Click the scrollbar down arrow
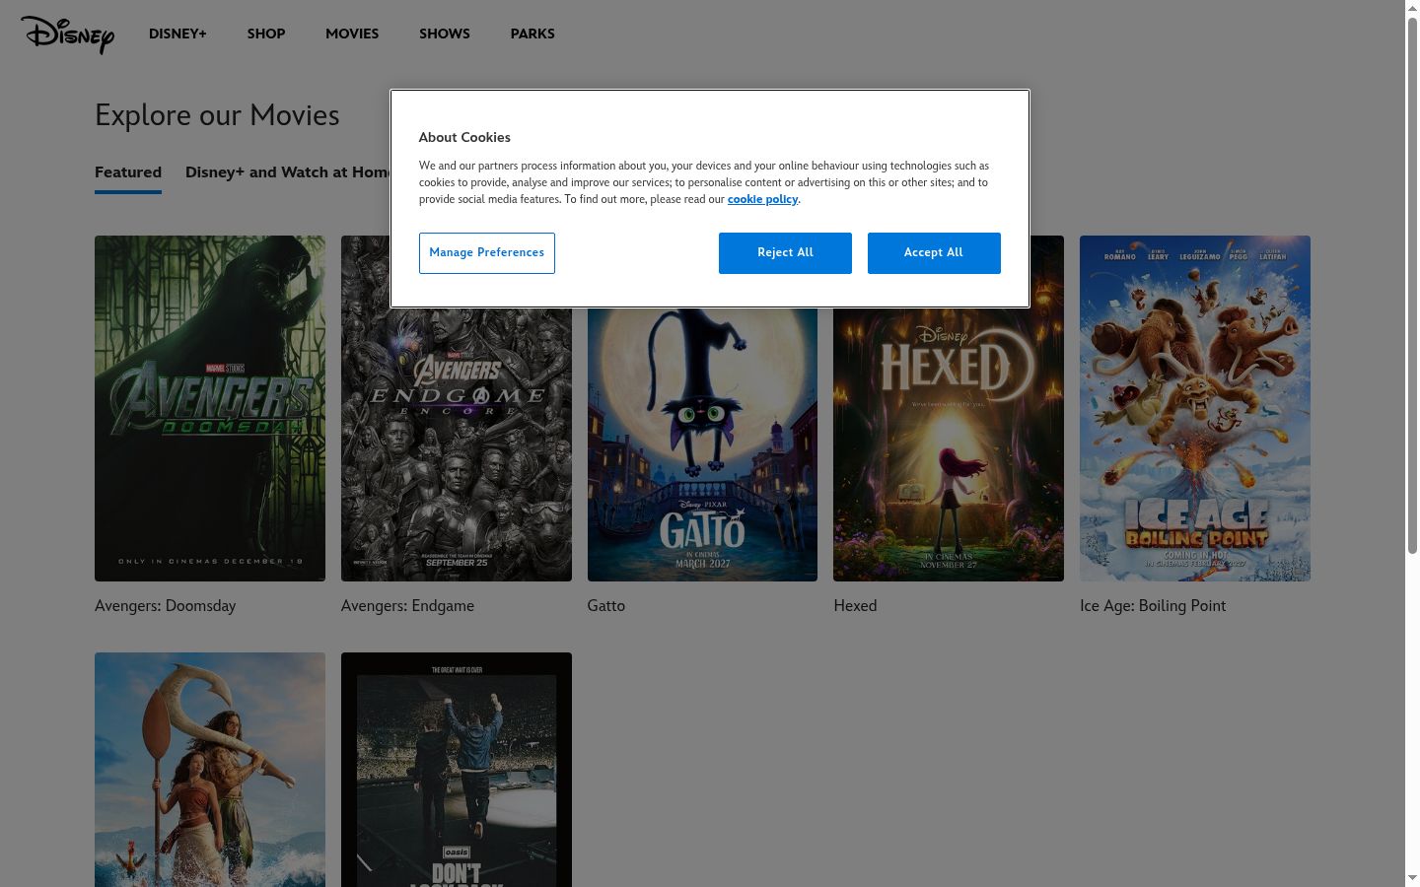1420x887 pixels. point(1412,878)
